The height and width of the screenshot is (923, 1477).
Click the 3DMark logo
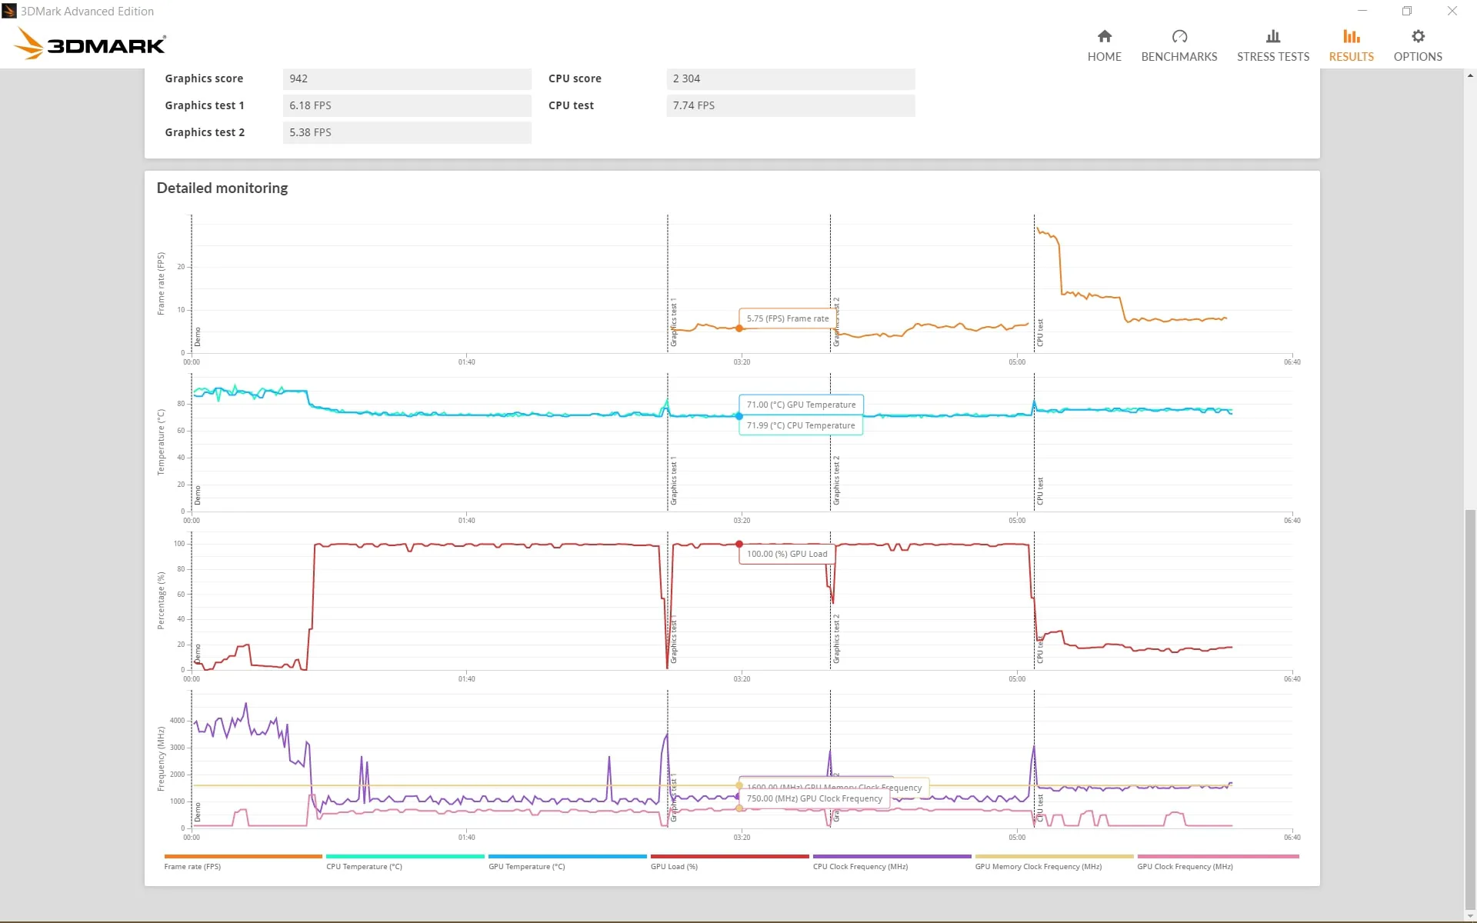click(91, 43)
